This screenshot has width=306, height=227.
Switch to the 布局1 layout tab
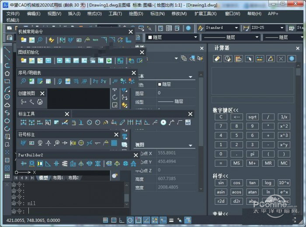pyautogui.click(x=58, y=178)
